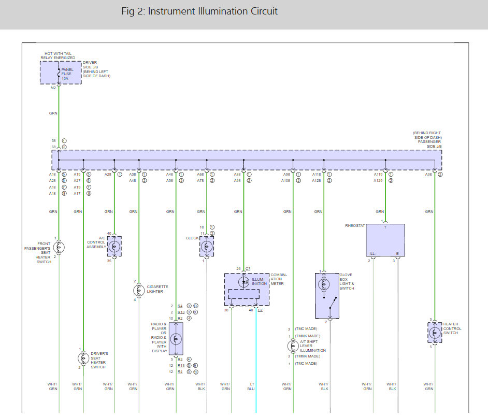Click the 'PASSENGER SIDE J/B' location label

click(429, 144)
